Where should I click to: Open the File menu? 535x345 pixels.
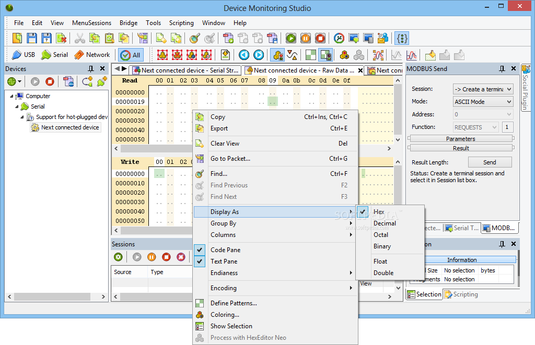tap(19, 23)
